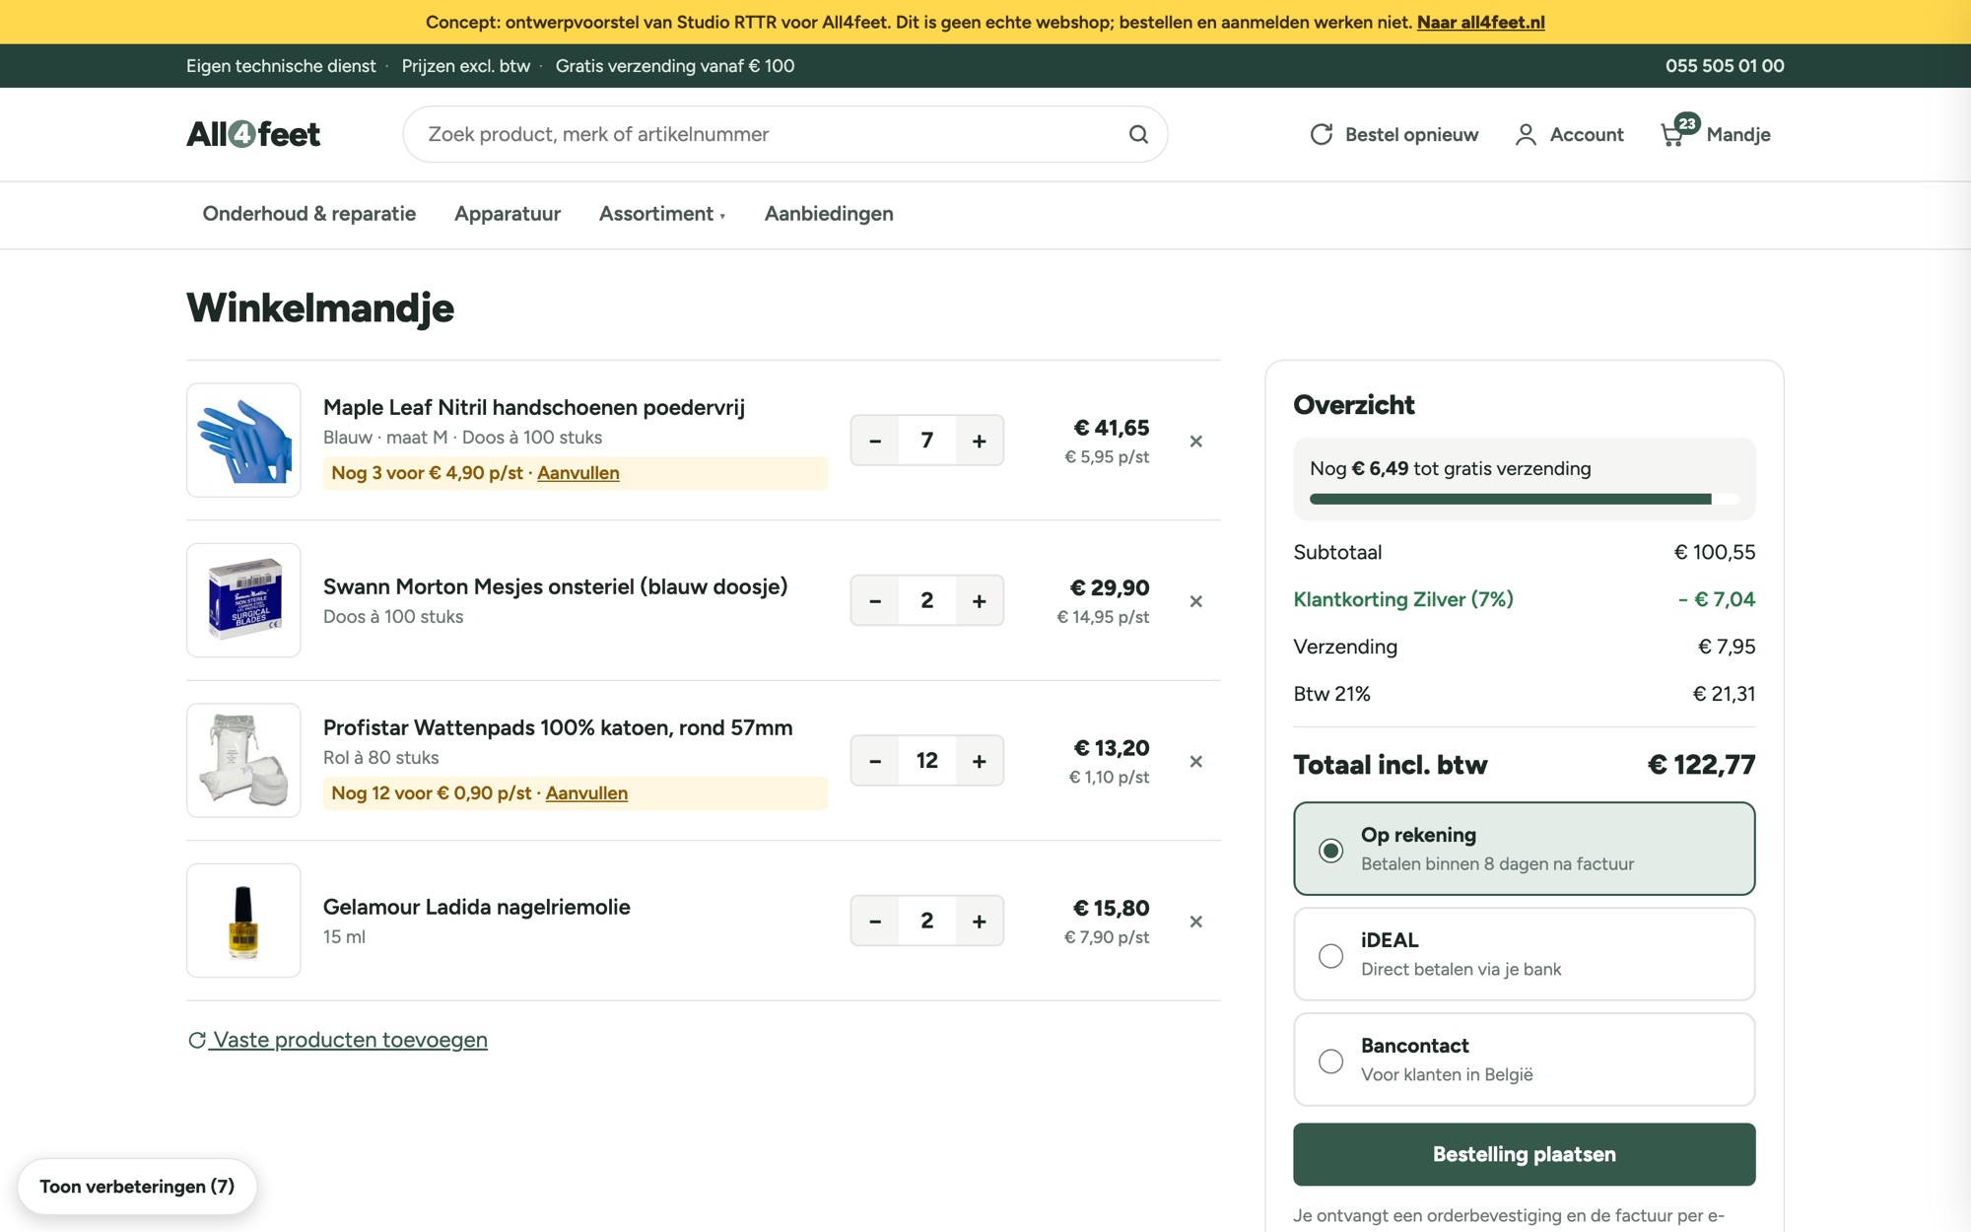Screen dimensions: 1971x1232
Task: Click the search magnifier icon
Action: (x=1138, y=134)
